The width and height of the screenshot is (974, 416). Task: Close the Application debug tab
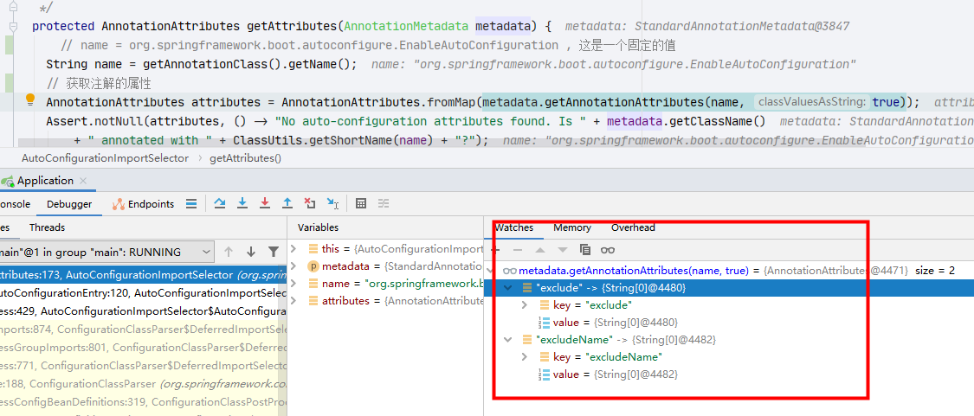83,181
